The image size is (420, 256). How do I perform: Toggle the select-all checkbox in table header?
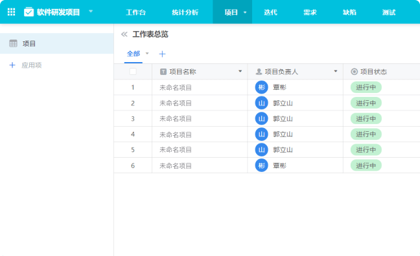point(133,71)
